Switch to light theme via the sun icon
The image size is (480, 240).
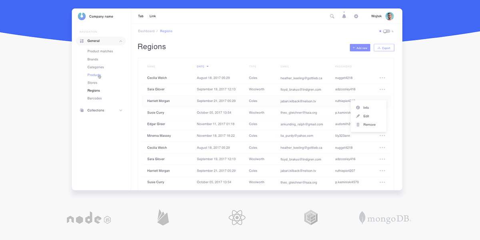coord(380,31)
